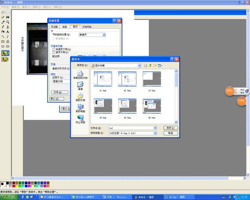250x200 pixels.
Task: Create a new folder in Save As dialog
Action: [x=155, y=65]
